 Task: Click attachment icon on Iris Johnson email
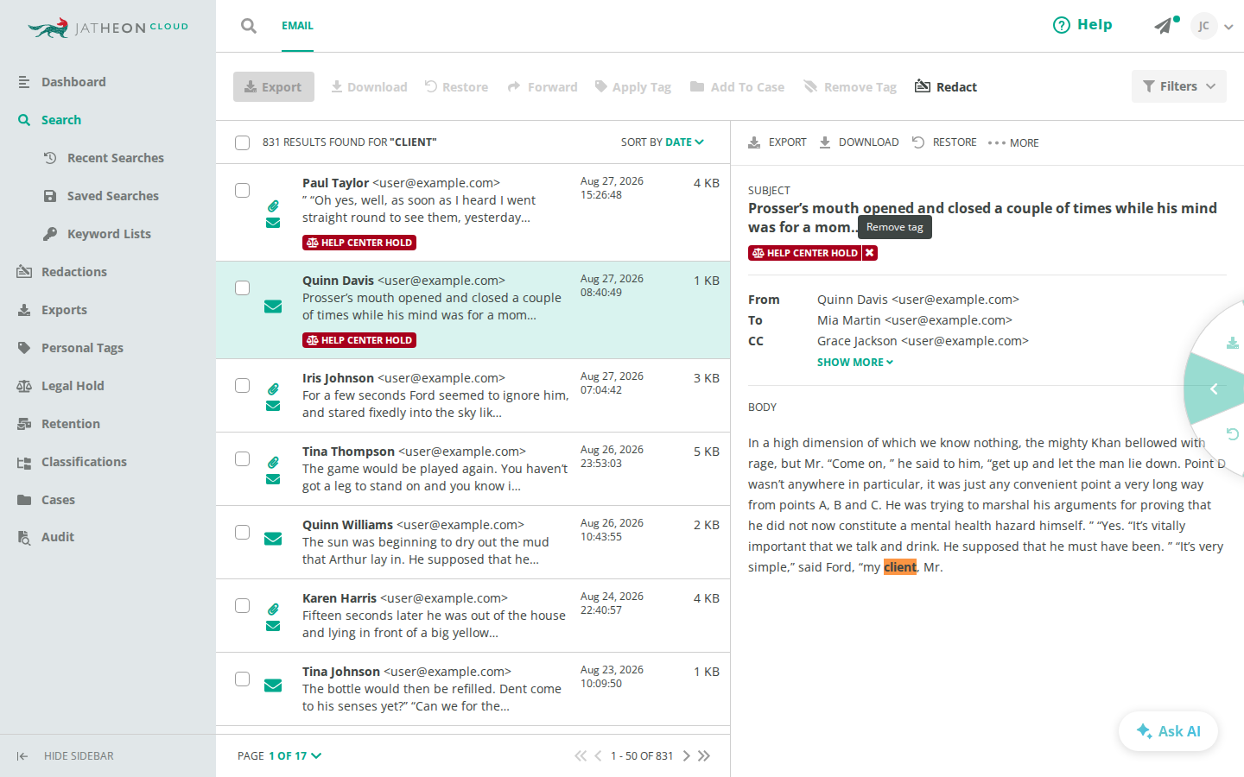[273, 389]
